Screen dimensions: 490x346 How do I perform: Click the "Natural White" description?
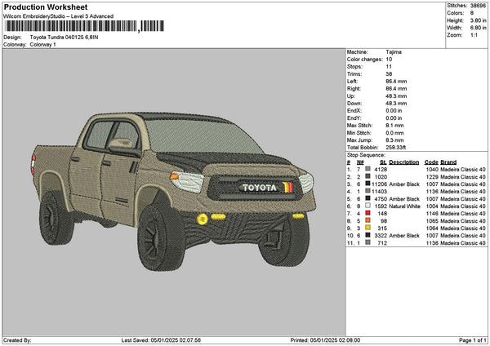pos(405,206)
